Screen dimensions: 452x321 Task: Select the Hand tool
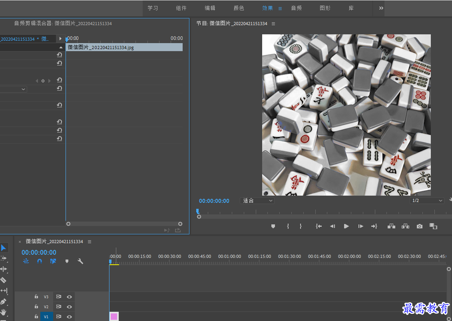[4, 312]
